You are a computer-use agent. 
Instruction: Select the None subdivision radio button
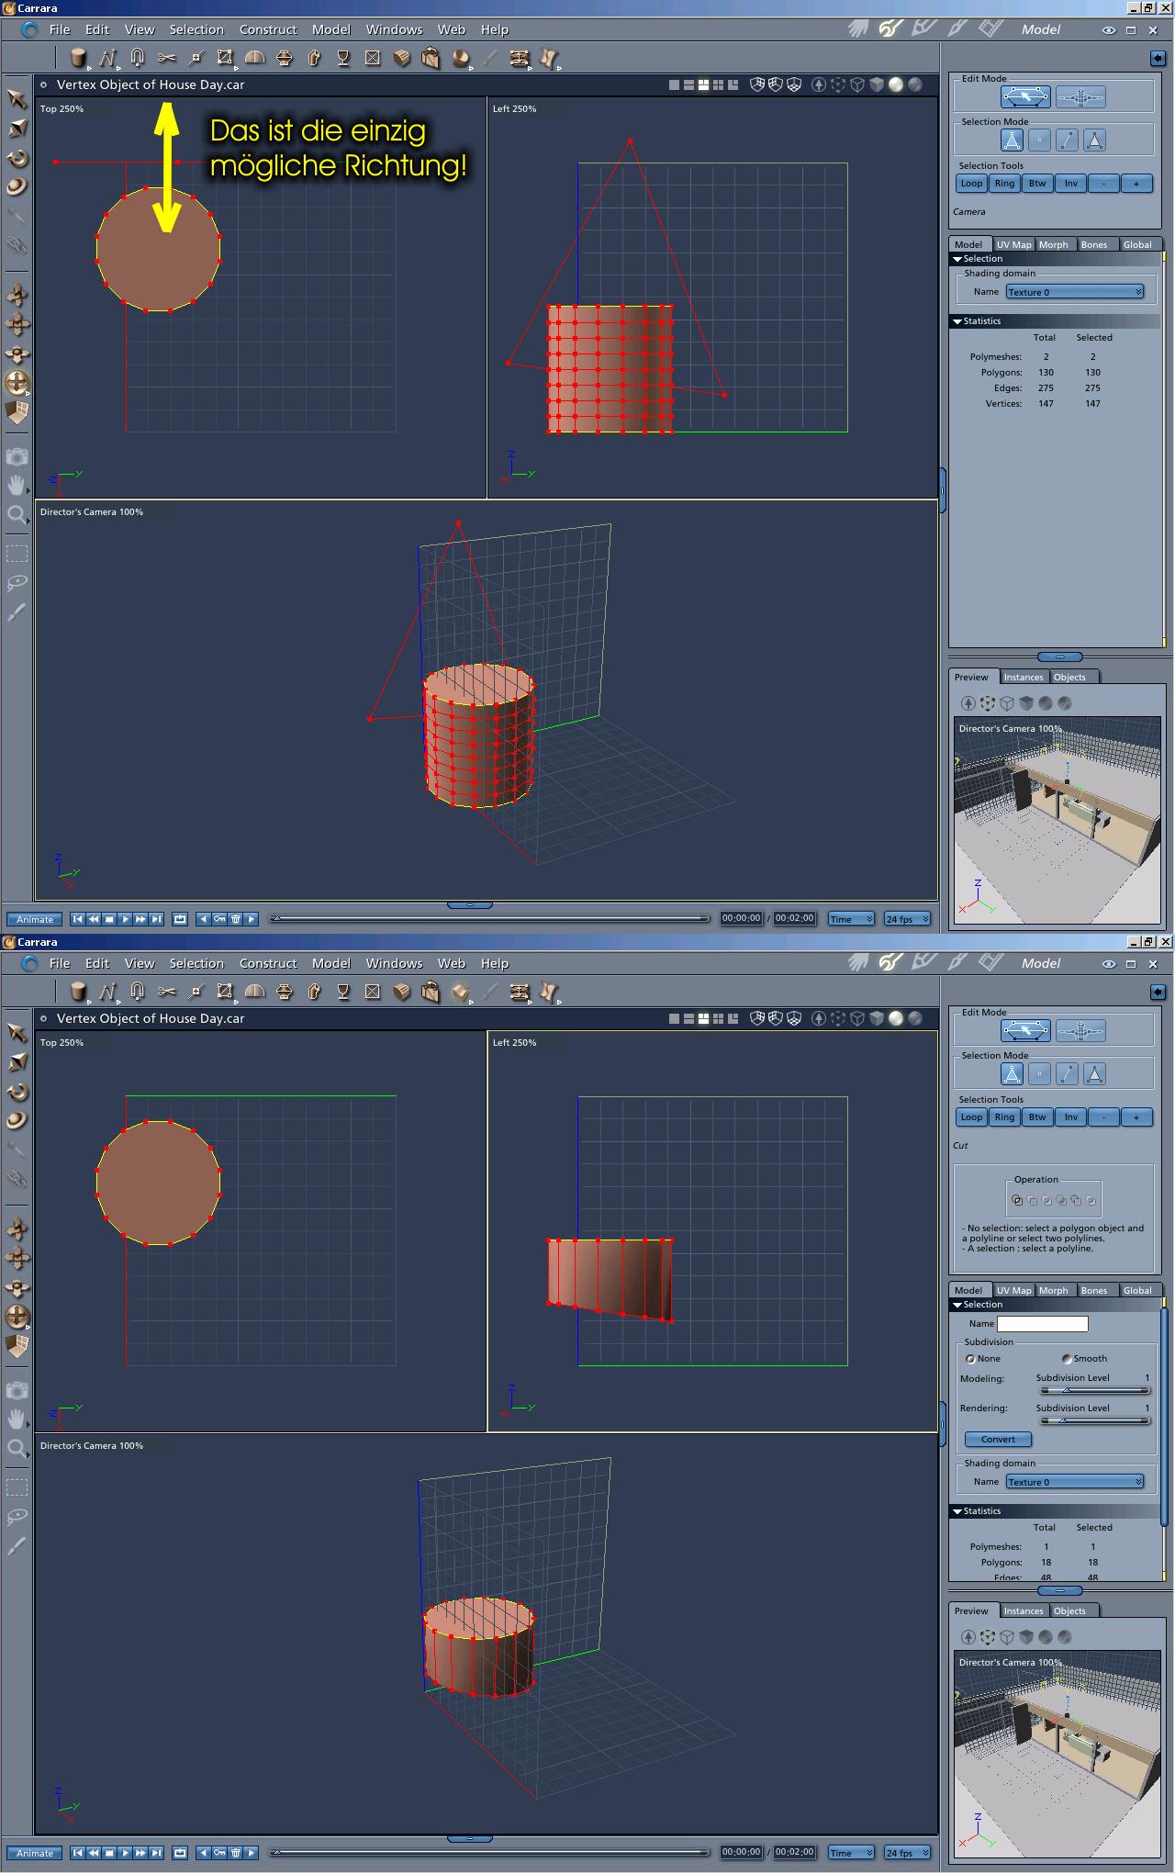click(970, 1359)
